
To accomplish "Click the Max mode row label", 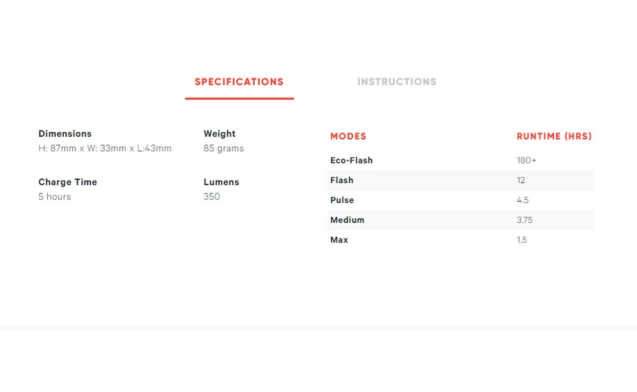I will click(x=339, y=240).
